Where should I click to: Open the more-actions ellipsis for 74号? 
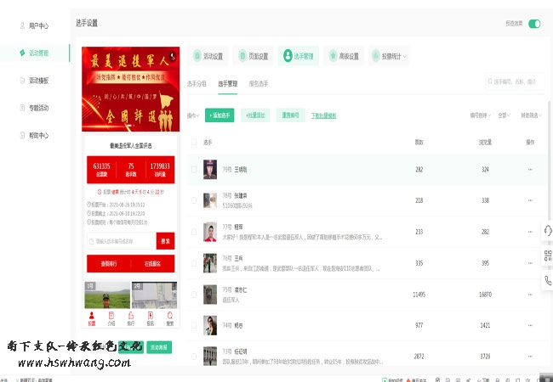pos(530,325)
